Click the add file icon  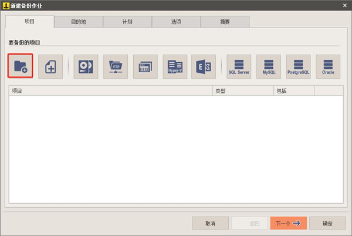(x=50, y=66)
